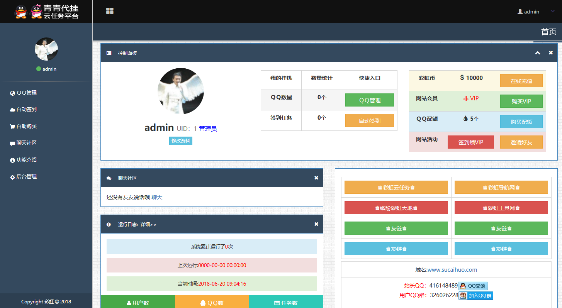Click the red 签到领VIP button
The height and width of the screenshot is (308, 562).
(470, 142)
